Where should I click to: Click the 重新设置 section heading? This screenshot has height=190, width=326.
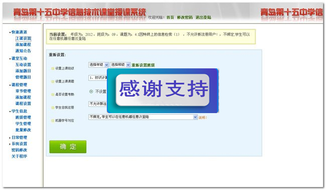click(57, 55)
